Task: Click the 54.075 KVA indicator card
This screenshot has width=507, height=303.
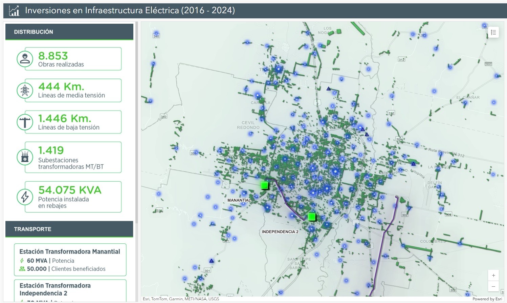Action: [x=73, y=197]
